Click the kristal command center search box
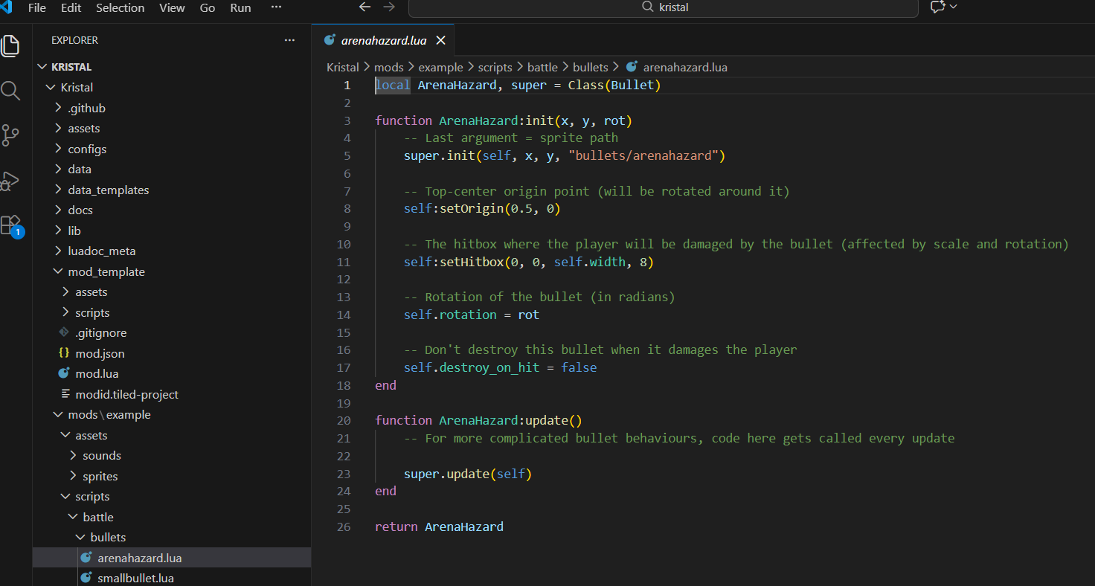 click(x=664, y=7)
